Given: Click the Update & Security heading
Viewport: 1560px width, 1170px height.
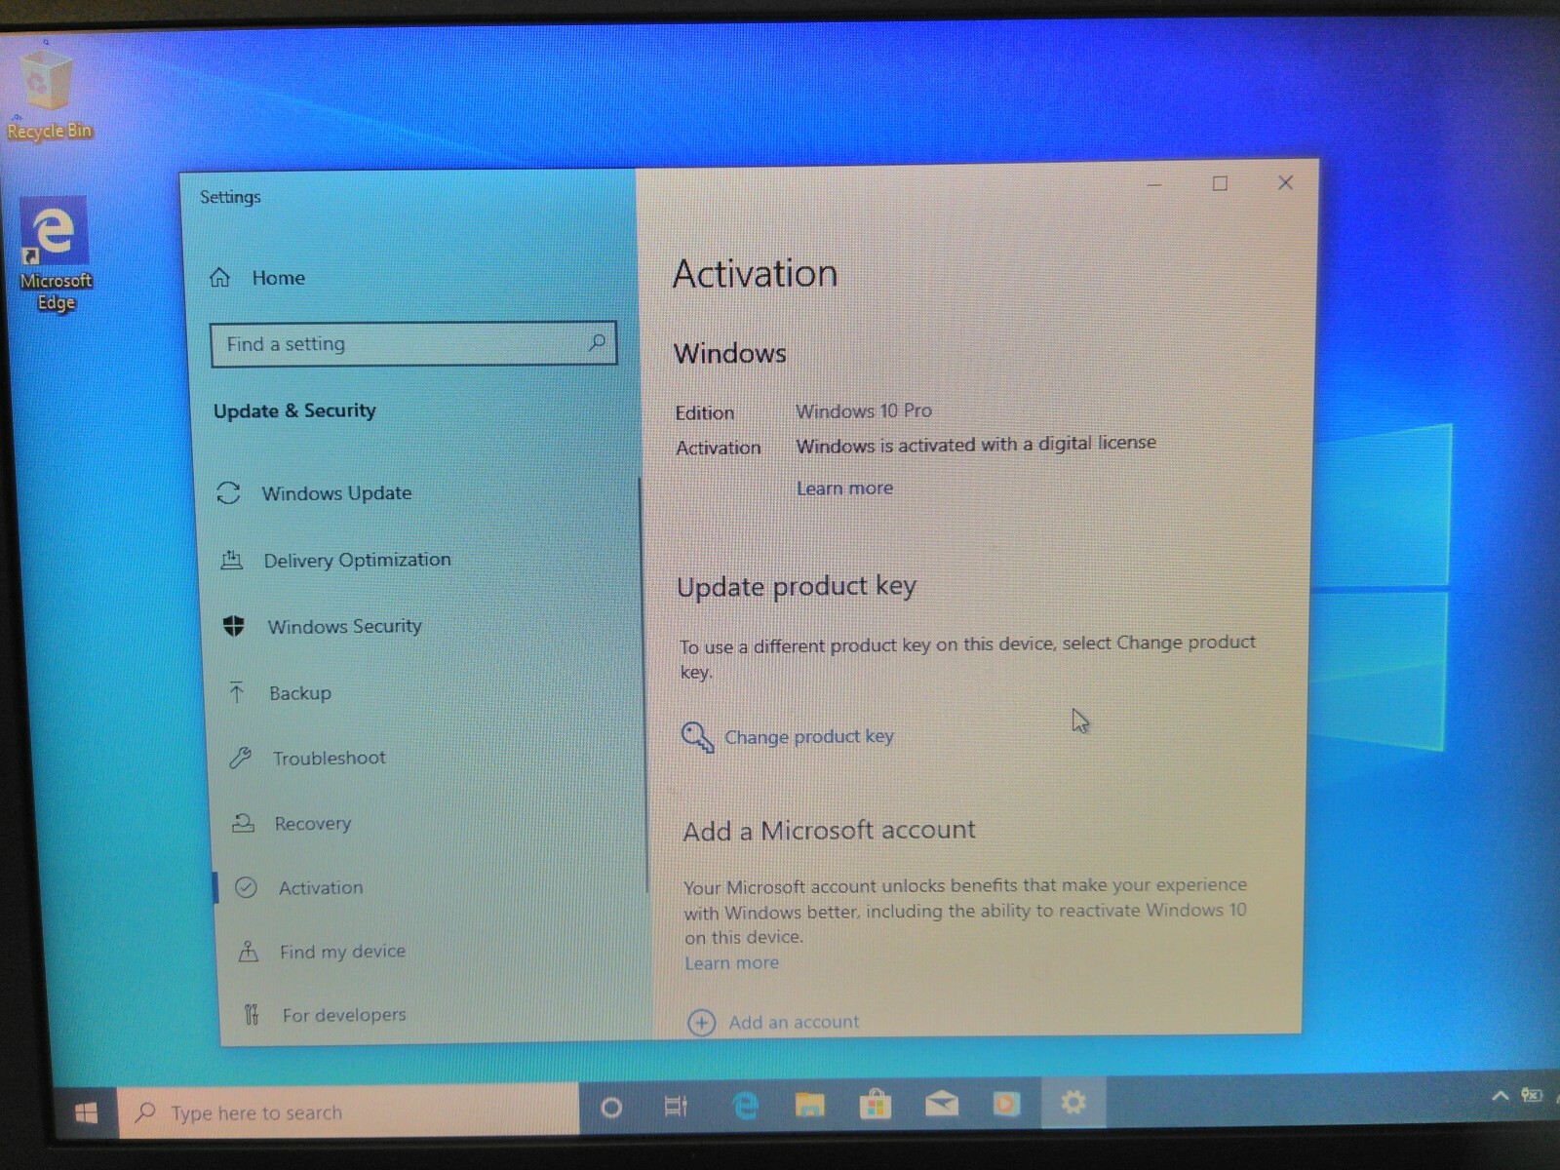Looking at the screenshot, I should pyautogui.click(x=294, y=410).
